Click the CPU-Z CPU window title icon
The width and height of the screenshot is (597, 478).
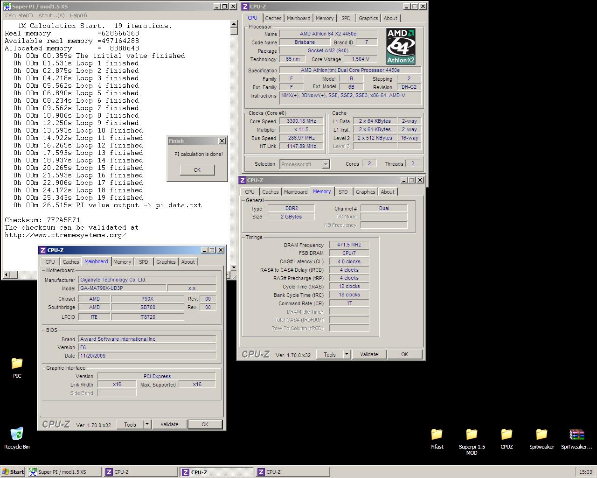[245, 7]
